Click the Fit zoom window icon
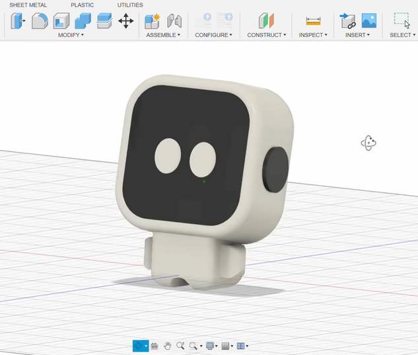 click(x=193, y=346)
